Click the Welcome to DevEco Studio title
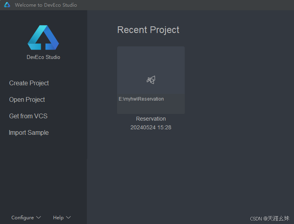The height and width of the screenshot is (224, 294). pos(46,5)
